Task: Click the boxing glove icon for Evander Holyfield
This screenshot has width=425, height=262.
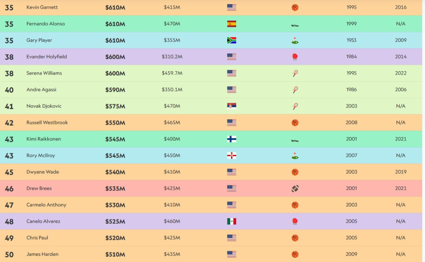Action: pyautogui.click(x=295, y=57)
